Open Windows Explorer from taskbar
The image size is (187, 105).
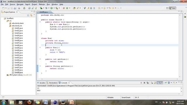point(12,102)
